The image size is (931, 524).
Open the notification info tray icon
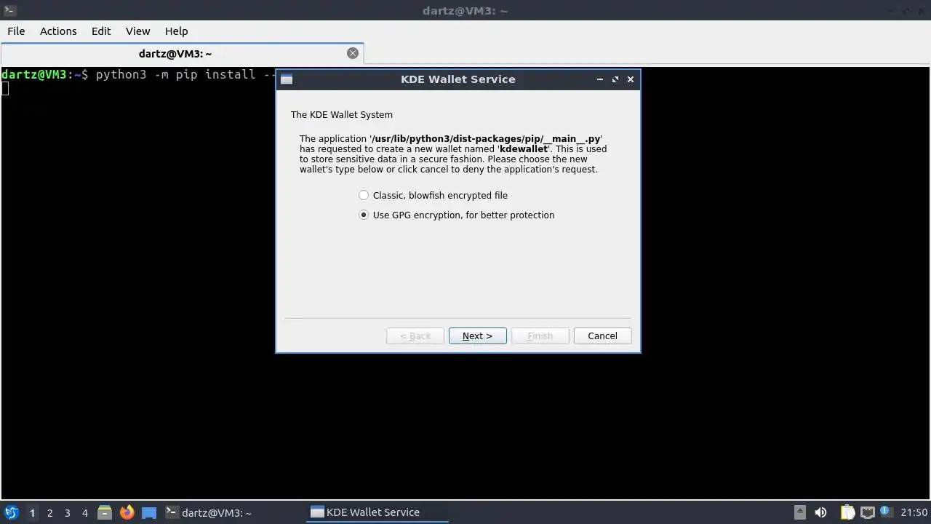(886, 512)
